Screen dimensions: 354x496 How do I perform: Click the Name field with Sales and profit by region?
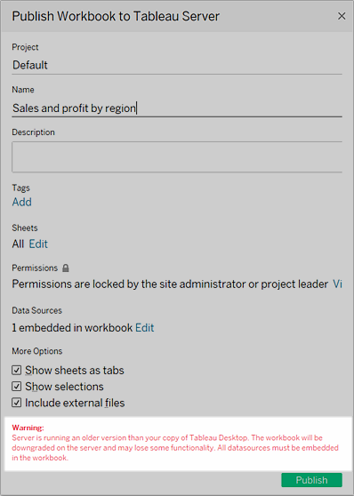(177, 108)
